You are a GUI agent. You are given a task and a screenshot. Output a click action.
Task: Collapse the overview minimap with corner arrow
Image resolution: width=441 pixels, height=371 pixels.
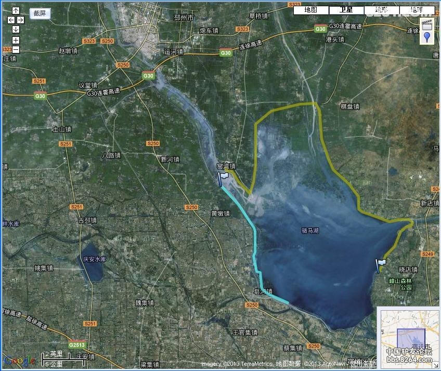(436, 366)
